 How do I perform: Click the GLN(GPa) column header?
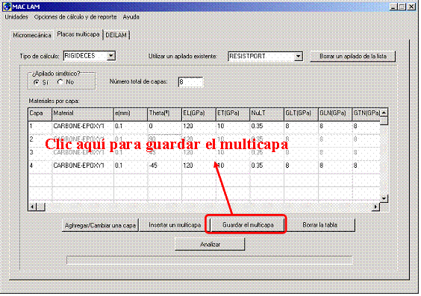335,114
